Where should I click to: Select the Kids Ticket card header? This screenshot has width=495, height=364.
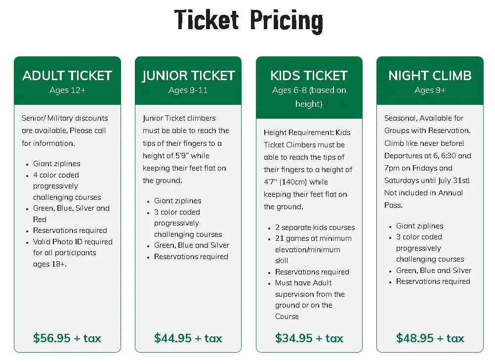click(309, 88)
